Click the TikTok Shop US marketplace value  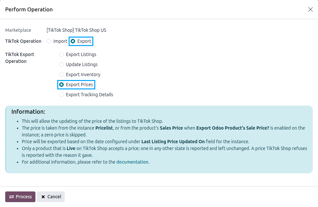(76, 30)
